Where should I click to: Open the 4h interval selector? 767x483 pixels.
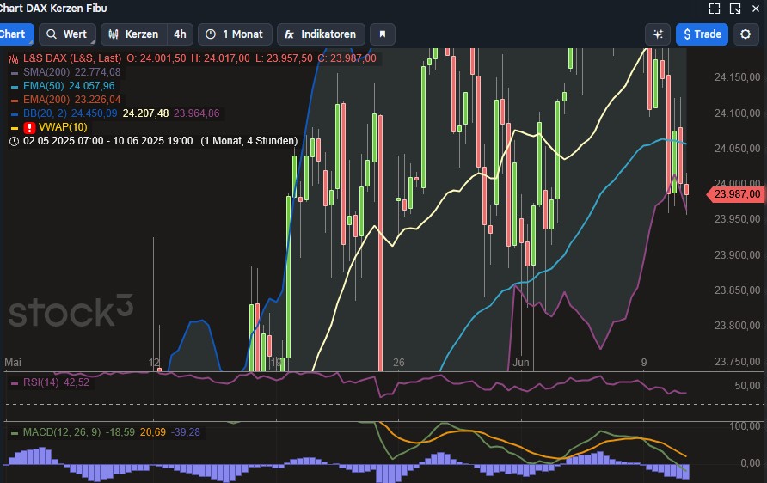(x=180, y=34)
